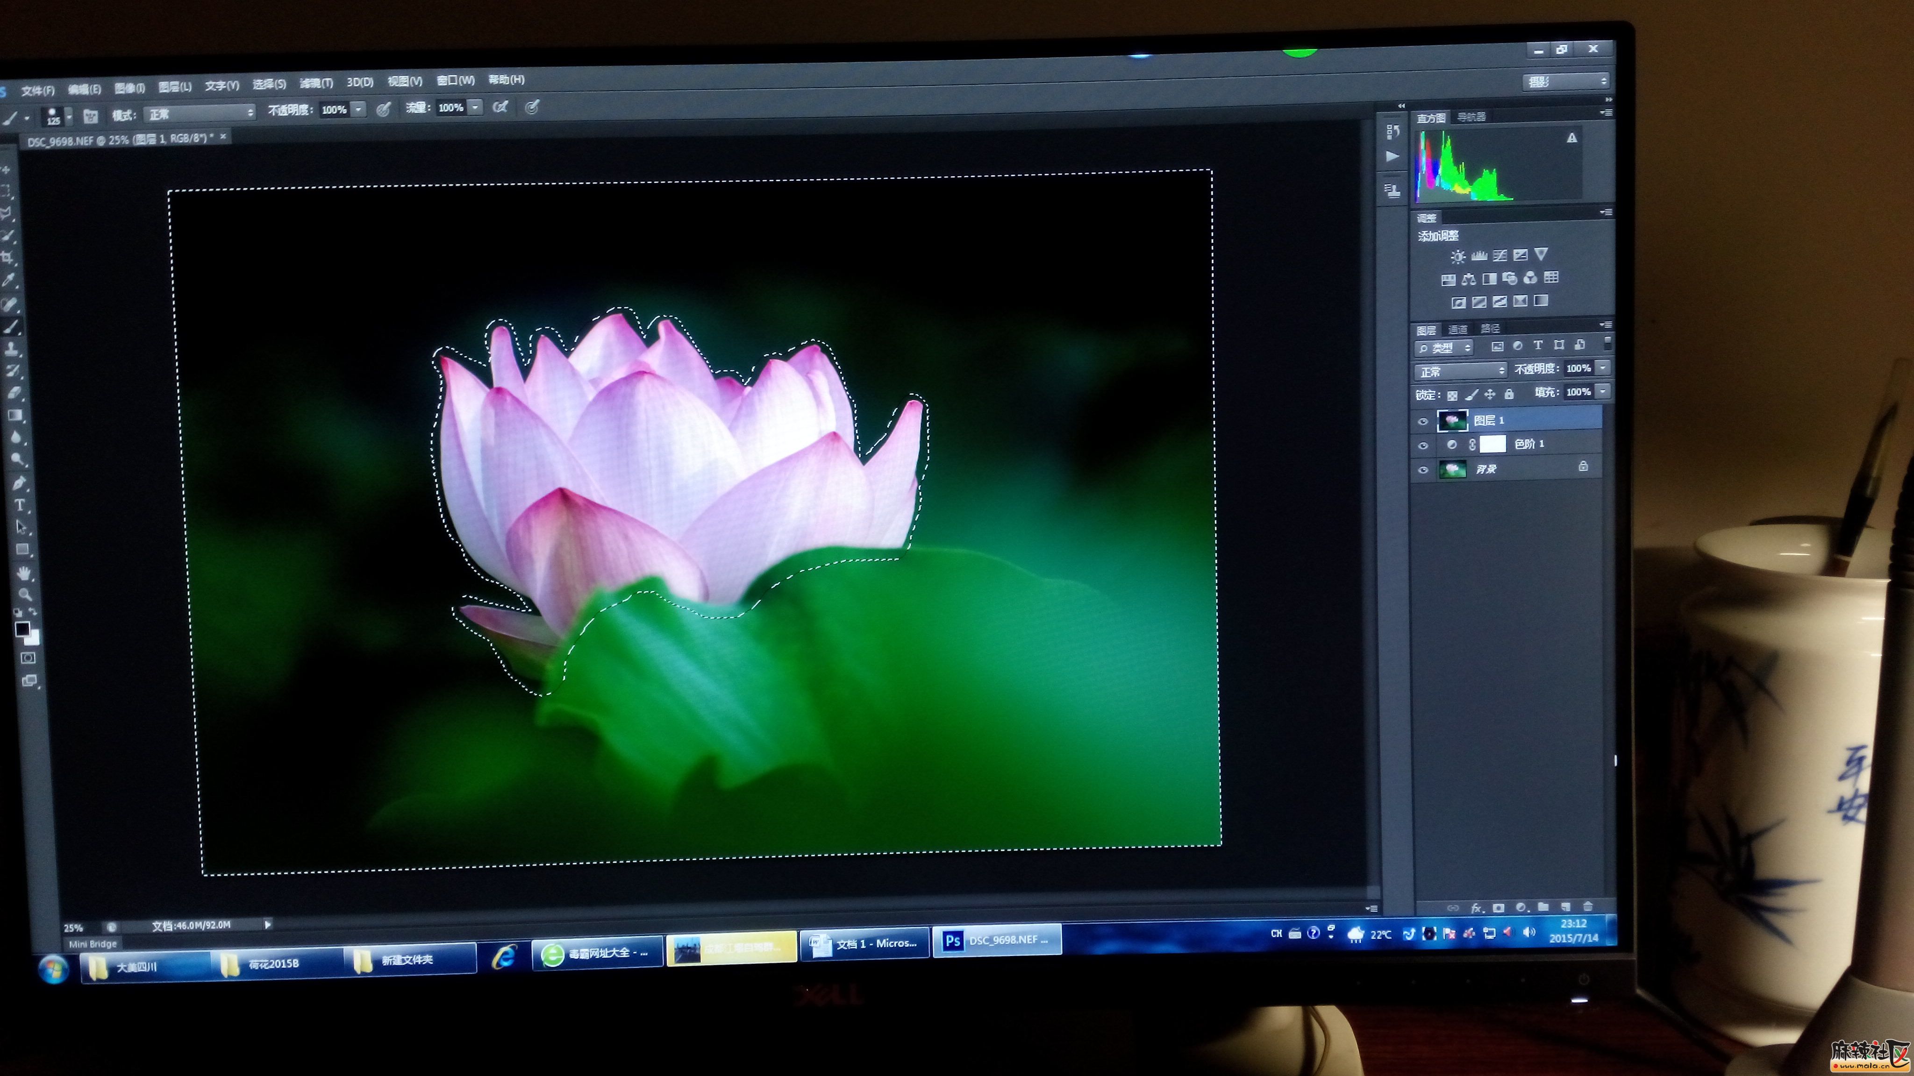This screenshot has height=1076, width=1914.
Task: Select the History Brush tool
Action: click(13, 370)
